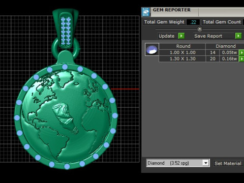Click the Diamond column header
The image size is (244, 183).
pyautogui.click(x=225, y=46)
